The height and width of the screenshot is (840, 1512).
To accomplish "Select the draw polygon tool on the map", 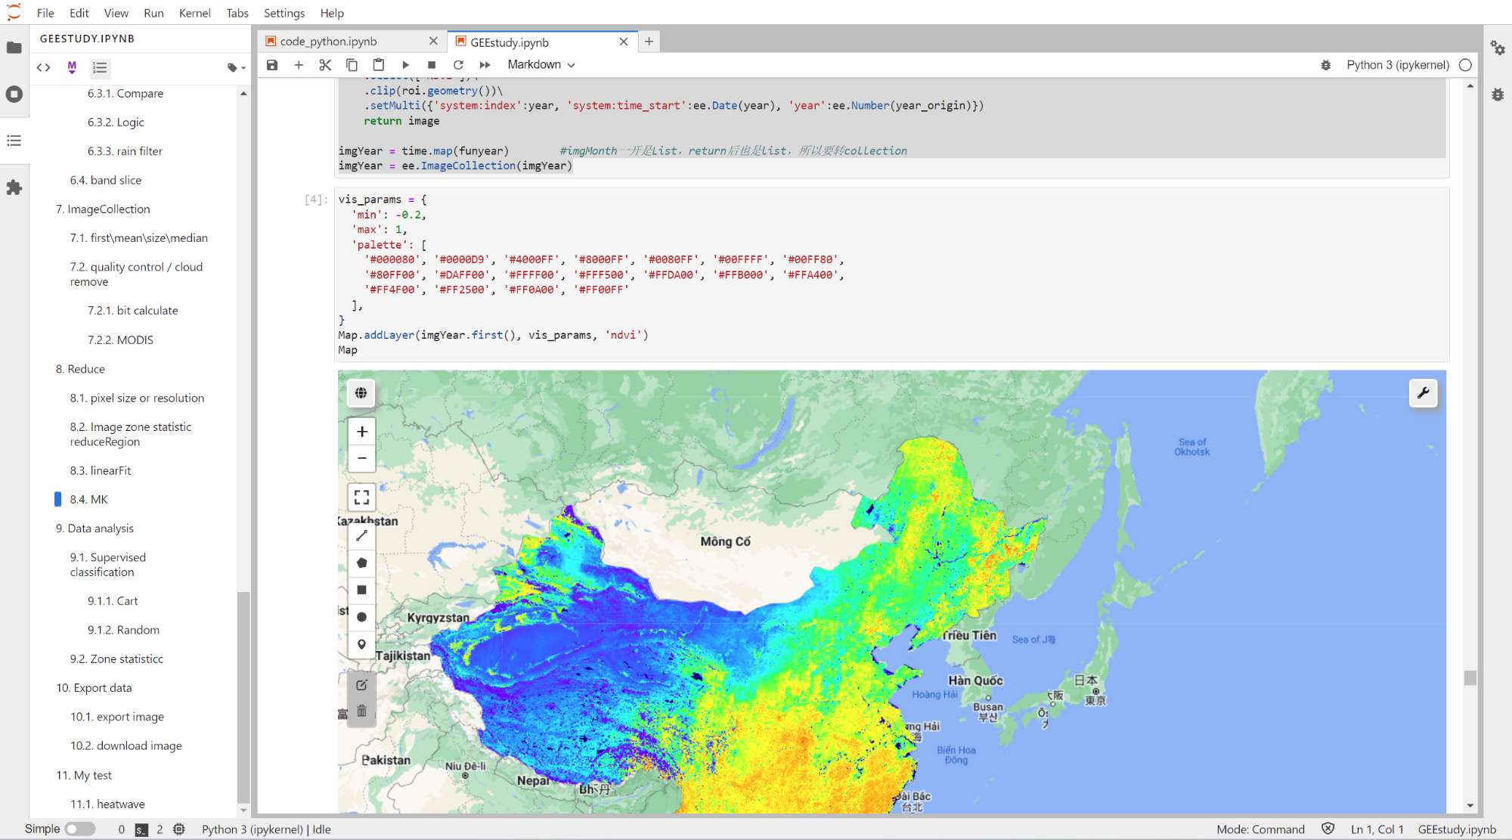I will tap(361, 563).
